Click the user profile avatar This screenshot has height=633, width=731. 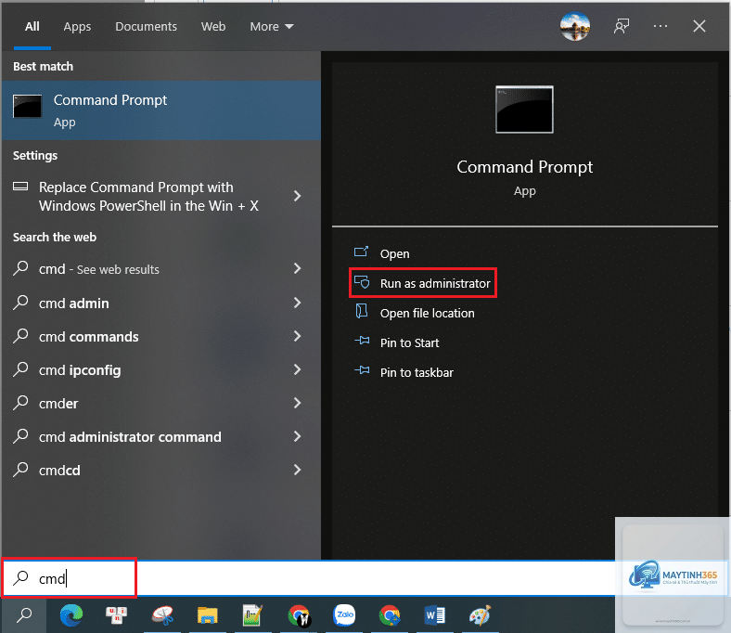575,26
